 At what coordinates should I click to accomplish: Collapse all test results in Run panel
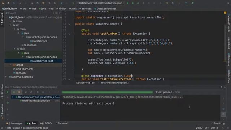[43, 92]
